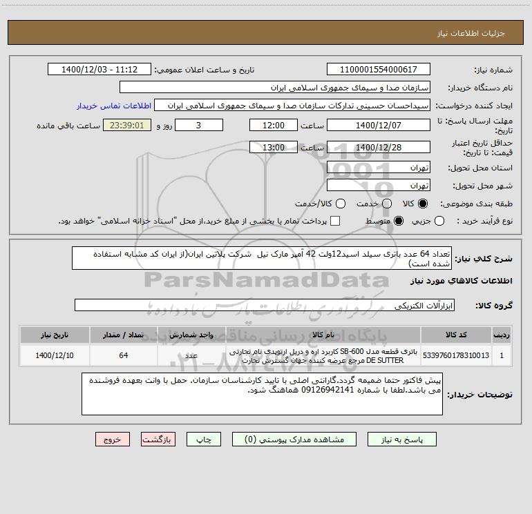Viewport: 532px width, 514px height.
Task: Click the price validity date 1400/12/28
Action: pos(379,147)
